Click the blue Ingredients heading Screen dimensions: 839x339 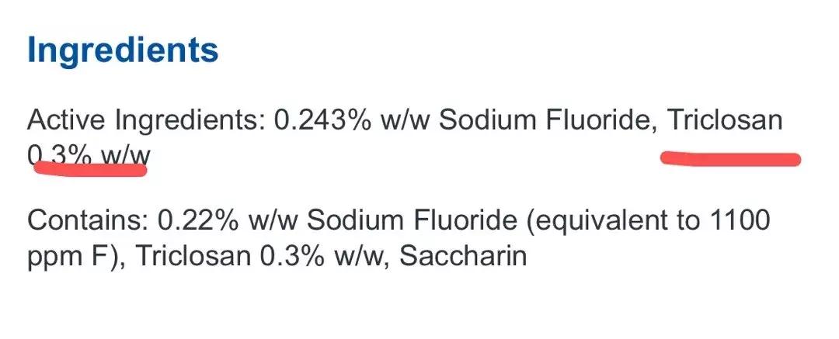click(x=123, y=51)
